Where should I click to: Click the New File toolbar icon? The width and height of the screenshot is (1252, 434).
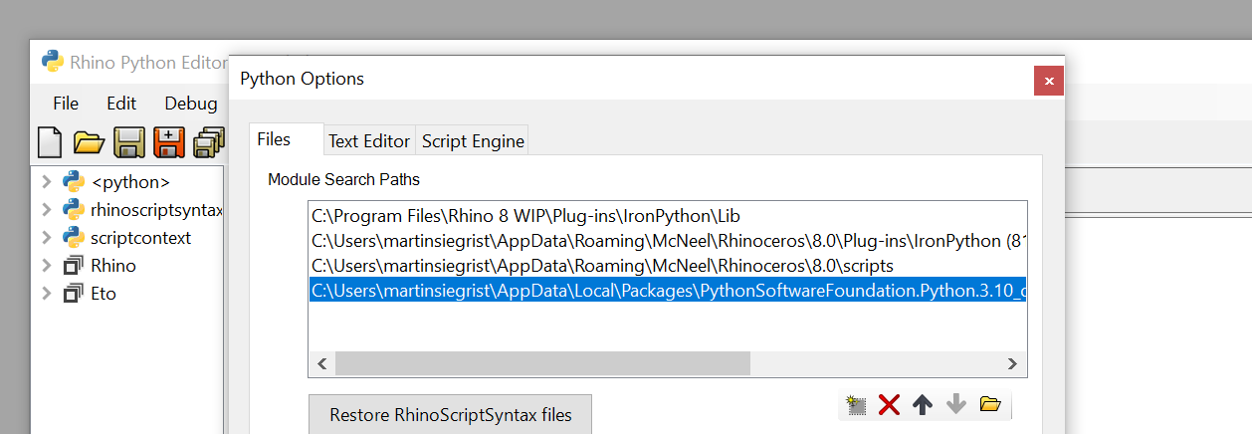point(50,142)
